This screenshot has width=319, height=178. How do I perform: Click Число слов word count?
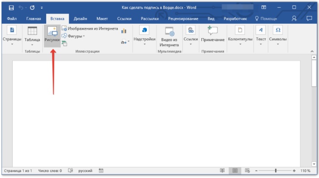pyautogui.click(x=49, y=170)
